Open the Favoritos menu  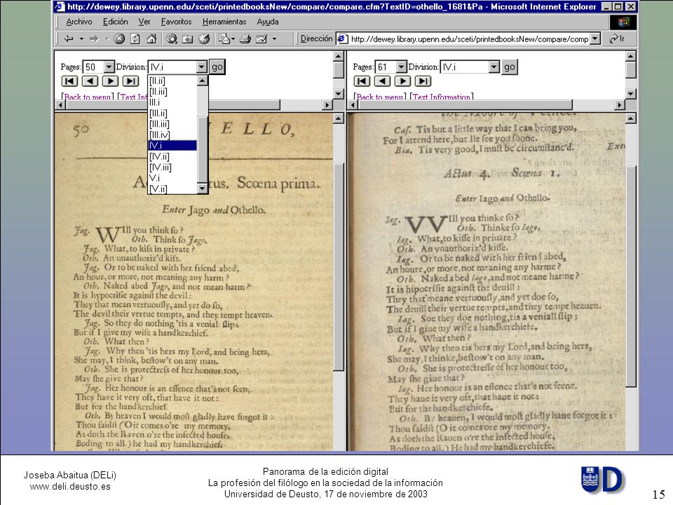[177, 22]
